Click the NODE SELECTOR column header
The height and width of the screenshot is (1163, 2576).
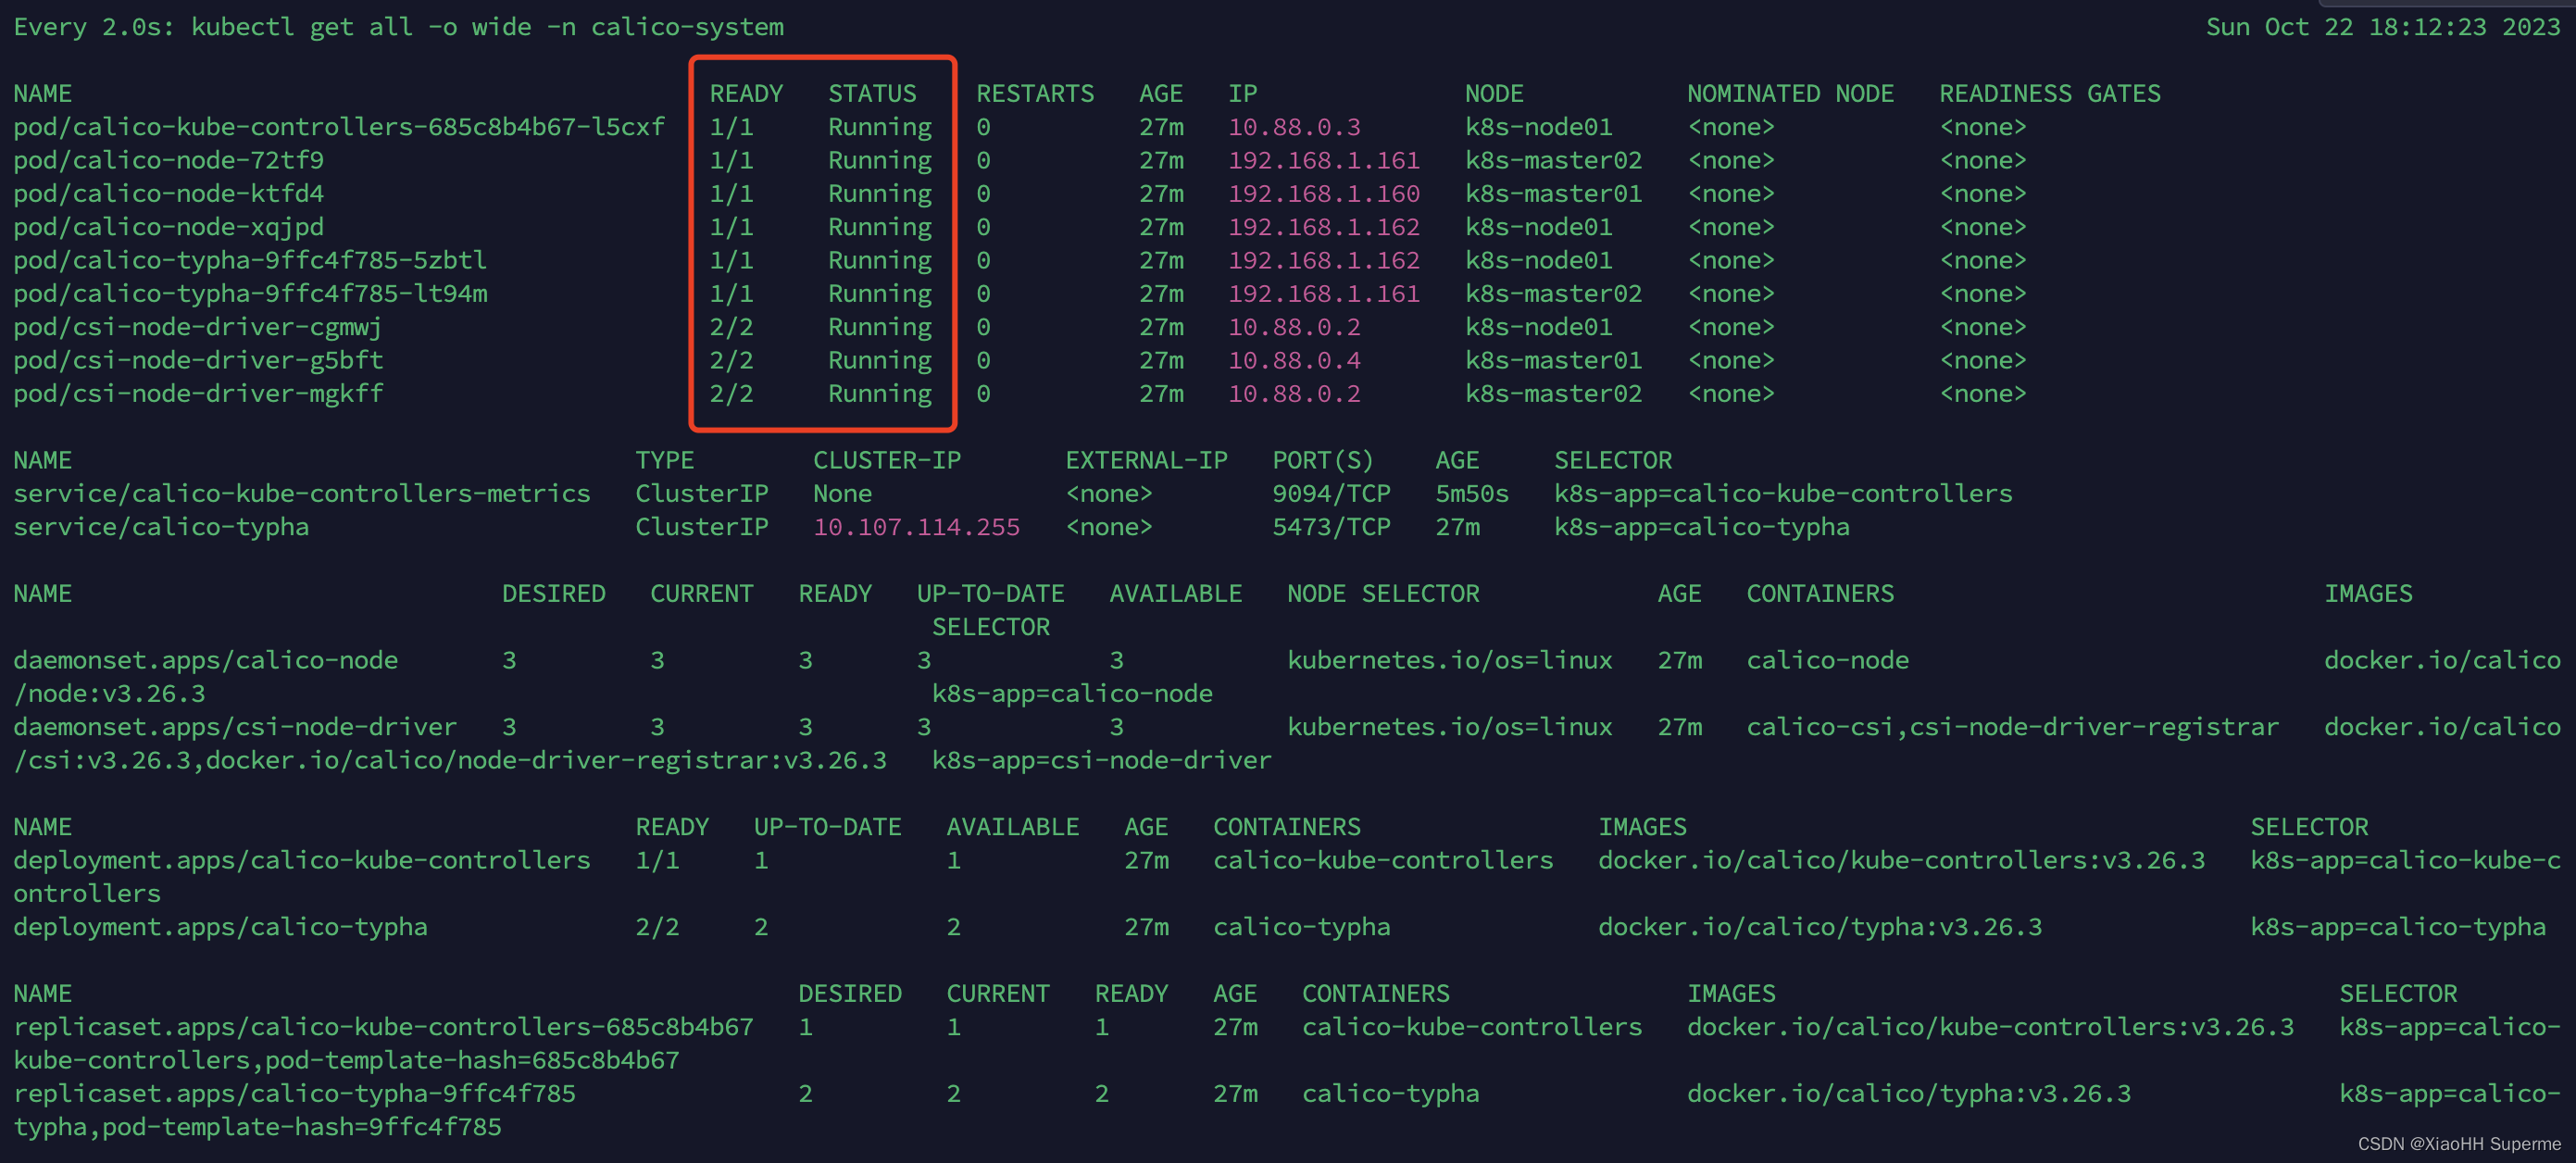[1383, 593]
